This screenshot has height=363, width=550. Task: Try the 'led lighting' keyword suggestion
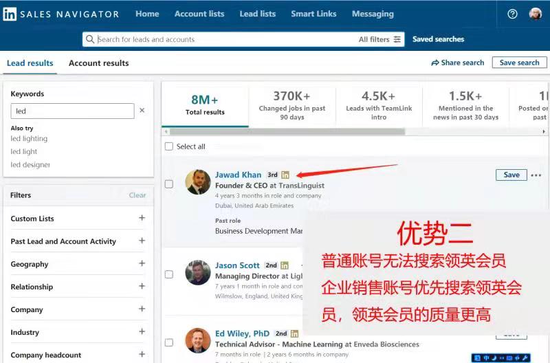tap(29, 139)
